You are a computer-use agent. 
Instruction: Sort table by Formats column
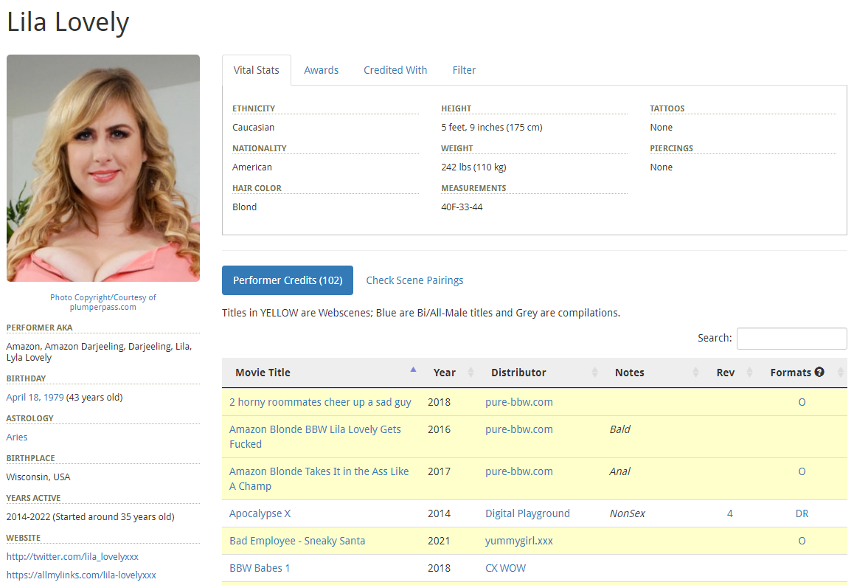(x=801, y=373)
